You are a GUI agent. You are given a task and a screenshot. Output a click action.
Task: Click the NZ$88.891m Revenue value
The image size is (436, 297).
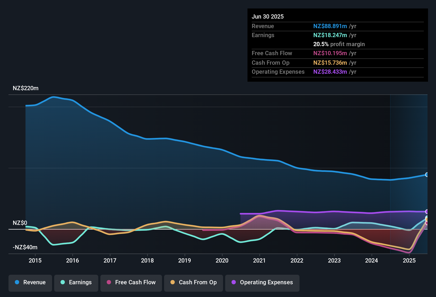coord(330,26)
